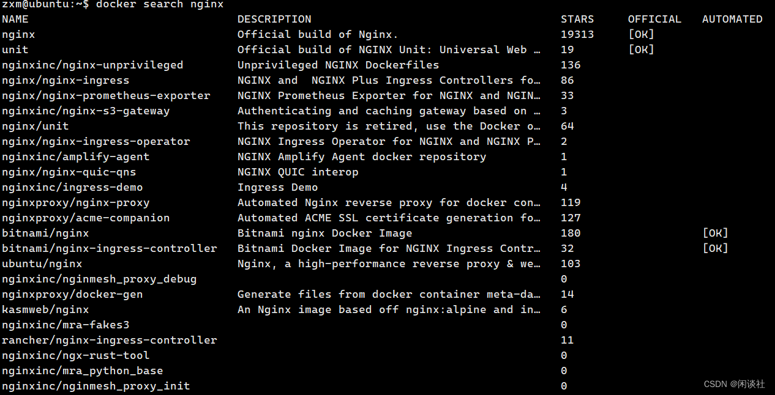Image resolution: width=775 pixels, height=395 pixels.
Task: Click the 'docker search nginx' command text
Action: (x=160, y=4)
